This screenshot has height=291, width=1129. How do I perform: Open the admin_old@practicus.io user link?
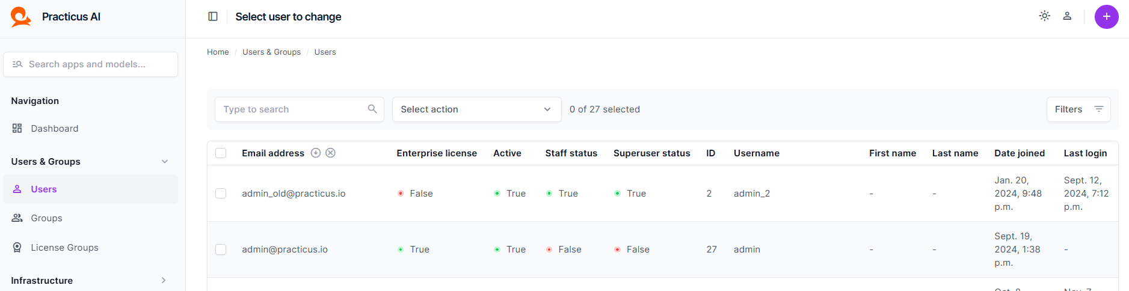coord(294,194)
